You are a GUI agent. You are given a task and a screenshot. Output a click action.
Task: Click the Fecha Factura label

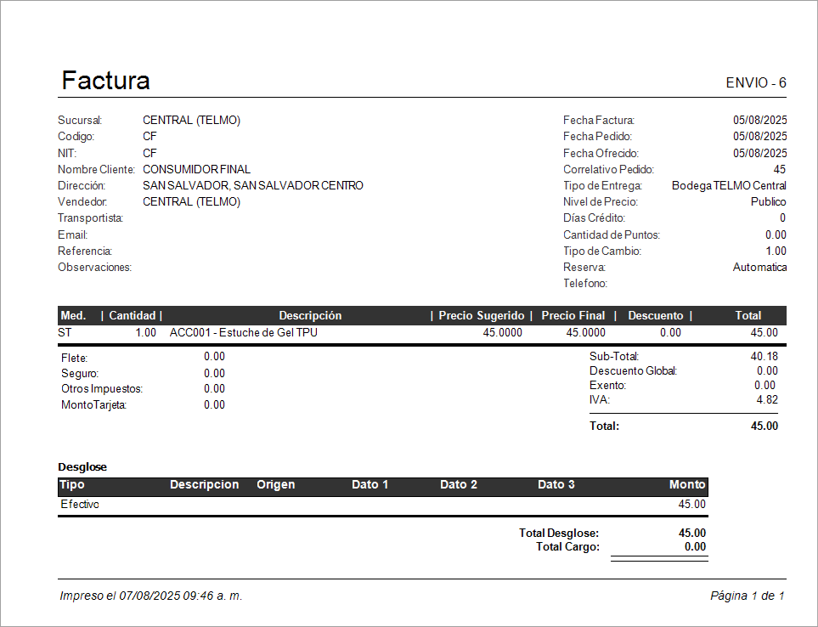[598, 121]
